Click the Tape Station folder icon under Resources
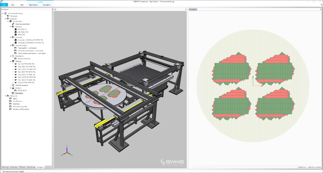This screenshot has width=323, height=173. [x=11, y=99]
